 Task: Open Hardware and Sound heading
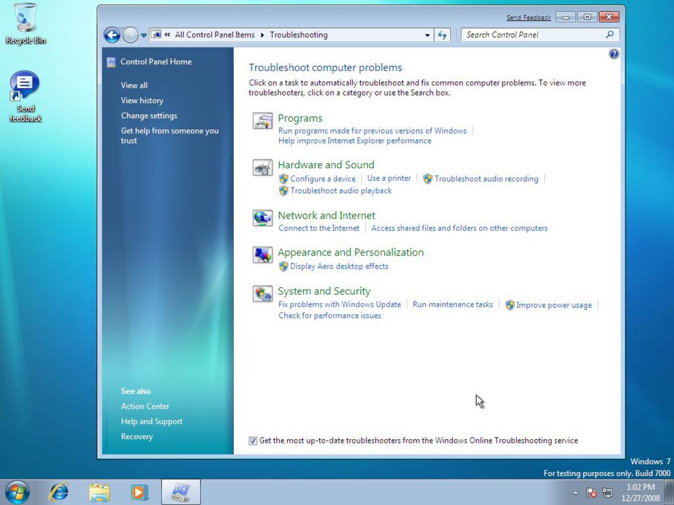326,165
